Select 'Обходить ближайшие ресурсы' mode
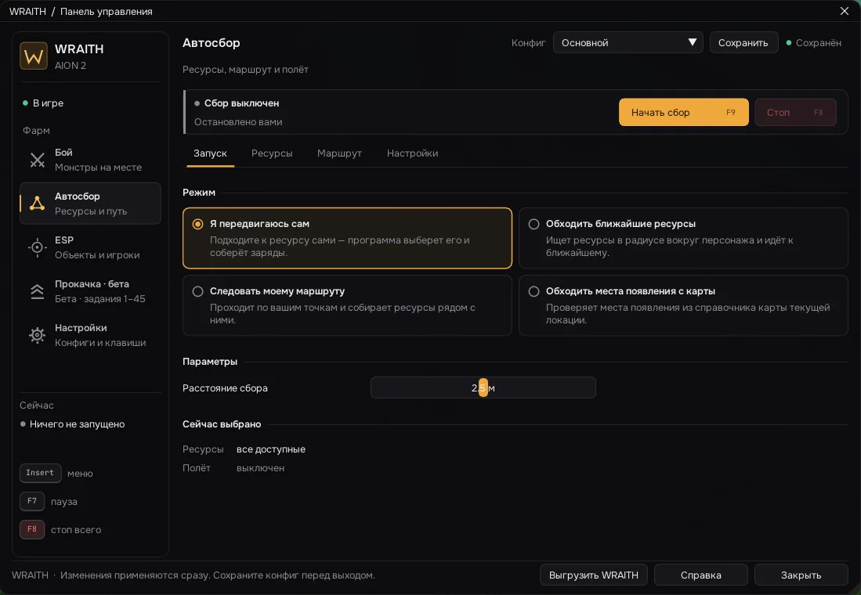 [683, 238]
